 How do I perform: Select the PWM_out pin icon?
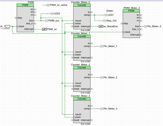point(46,21)
